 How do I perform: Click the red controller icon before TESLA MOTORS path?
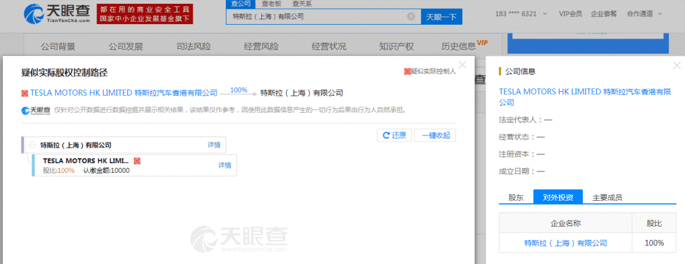pos(25,93)
